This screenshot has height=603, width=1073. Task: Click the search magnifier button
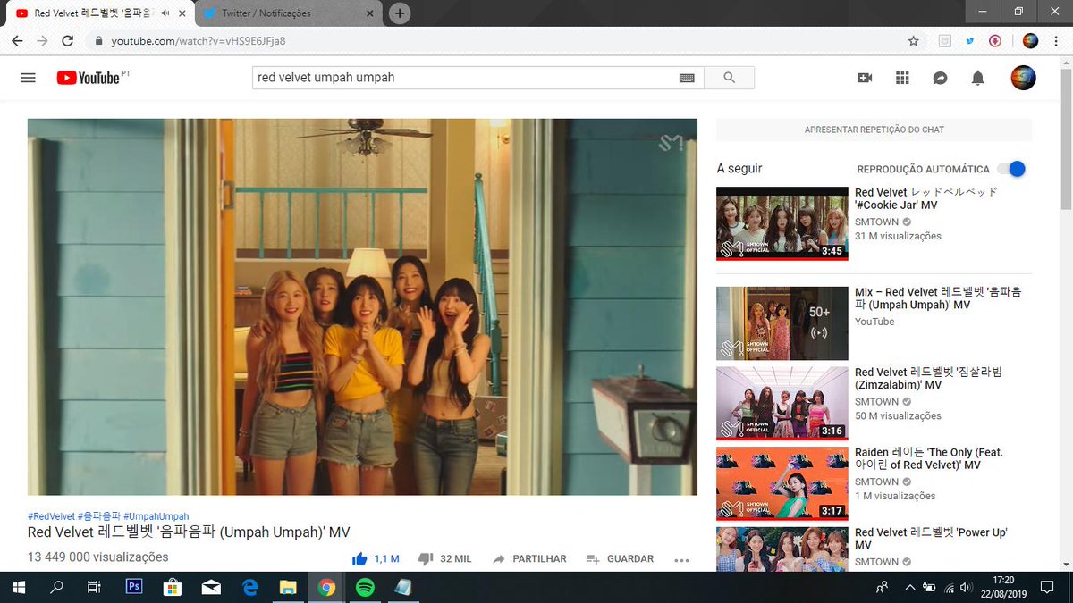pos(729,78)
